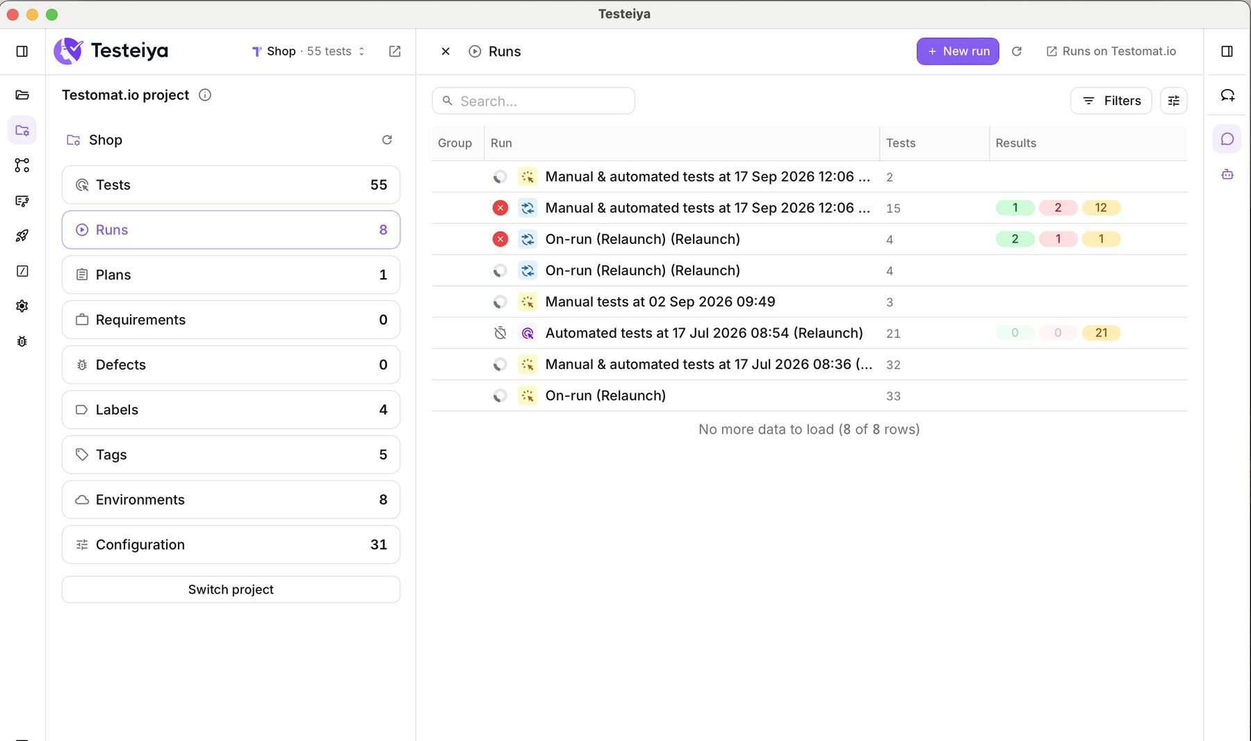
Task: Open the Automated tests at 17 Jul 2026 08:54 run
Action: click(x=704, y=333)
